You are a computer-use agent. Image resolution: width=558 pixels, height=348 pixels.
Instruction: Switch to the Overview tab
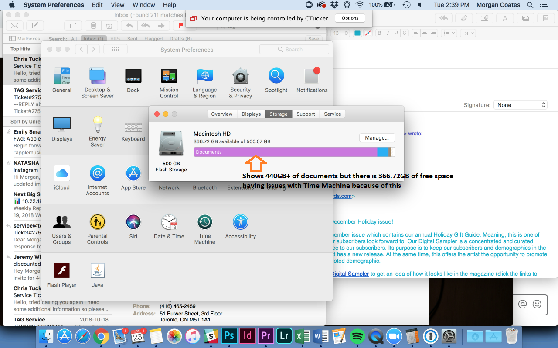click(x=222, y=114)
